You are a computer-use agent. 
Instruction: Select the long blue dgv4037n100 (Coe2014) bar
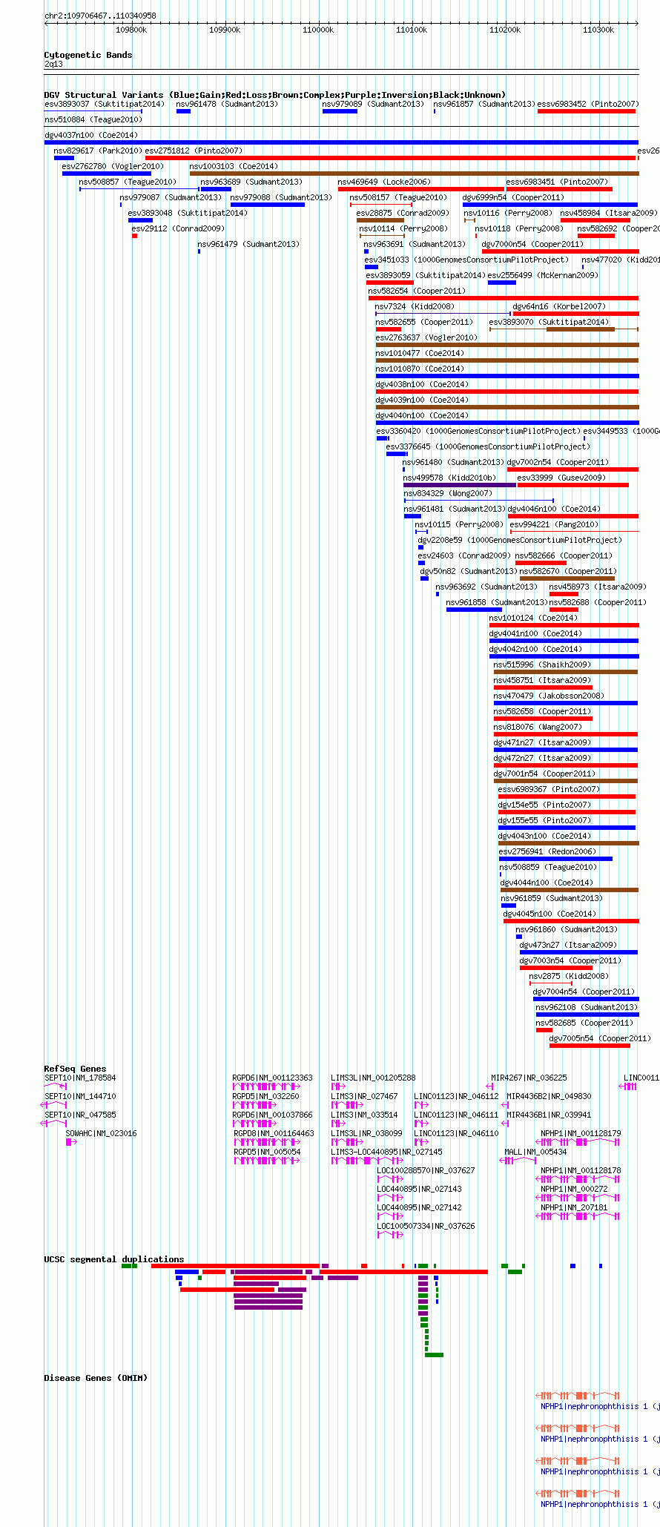[341, 142]
